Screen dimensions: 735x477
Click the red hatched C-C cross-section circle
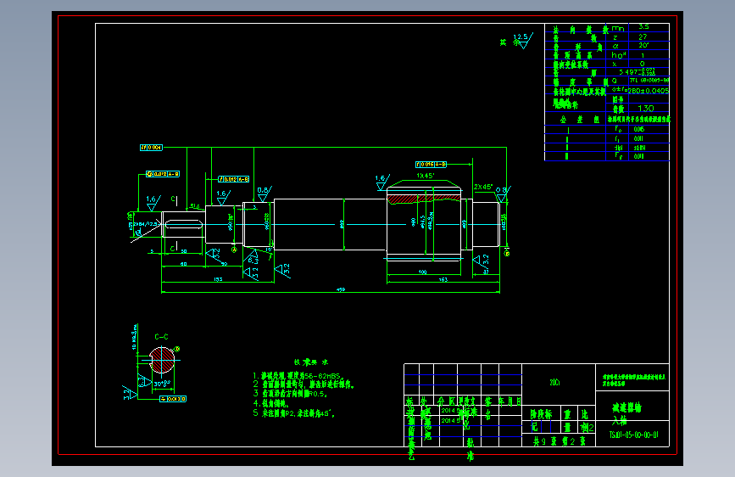[x=162, y=360]
